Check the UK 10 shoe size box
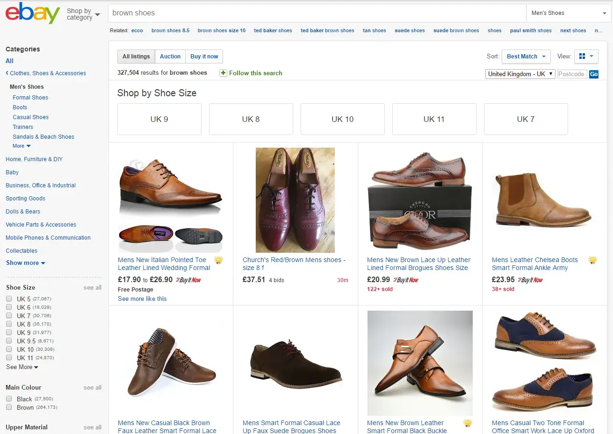This screenshot has width=613, height=434. 9,349
